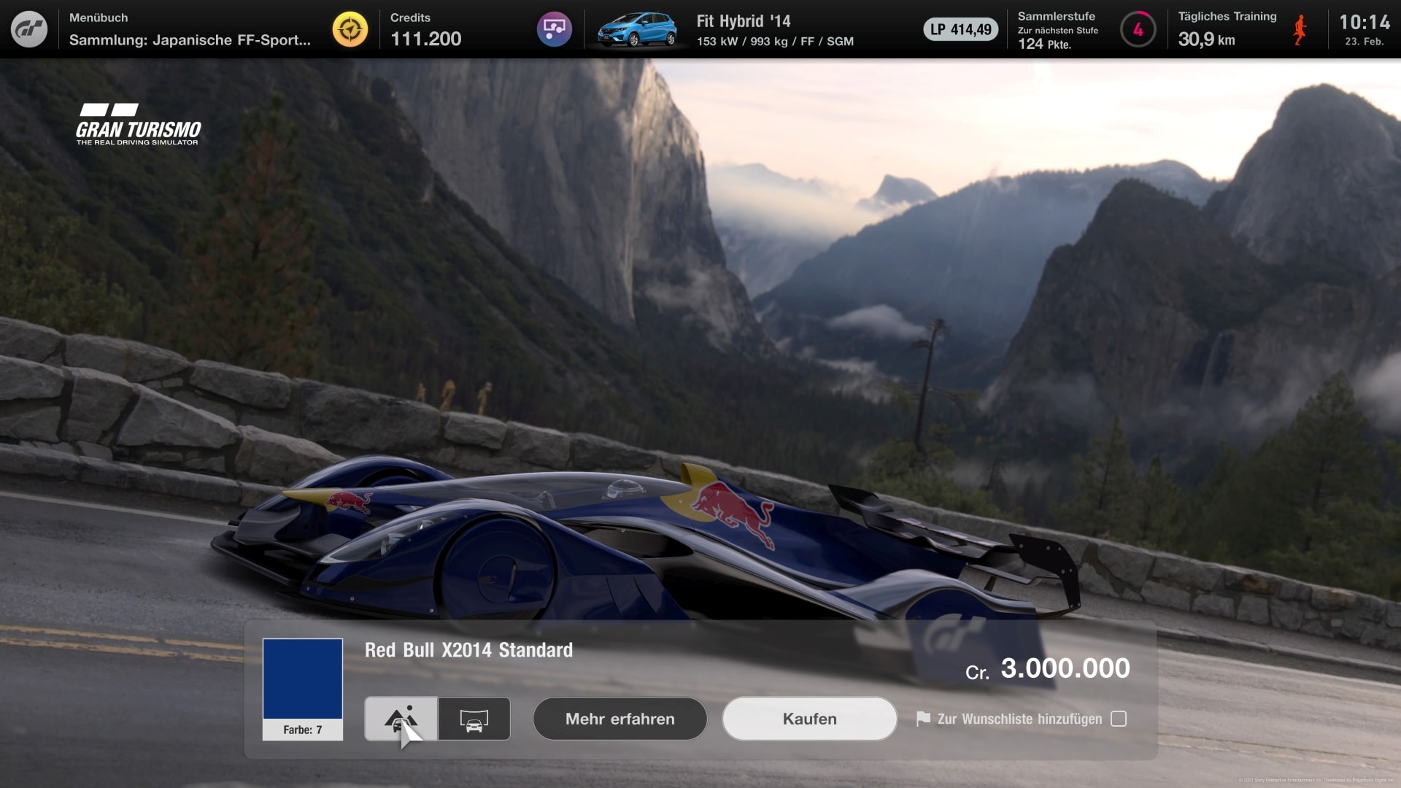The image size is (1401, 788).
Task: Switch to showroom garage view icon
Action: click(474, 719)
